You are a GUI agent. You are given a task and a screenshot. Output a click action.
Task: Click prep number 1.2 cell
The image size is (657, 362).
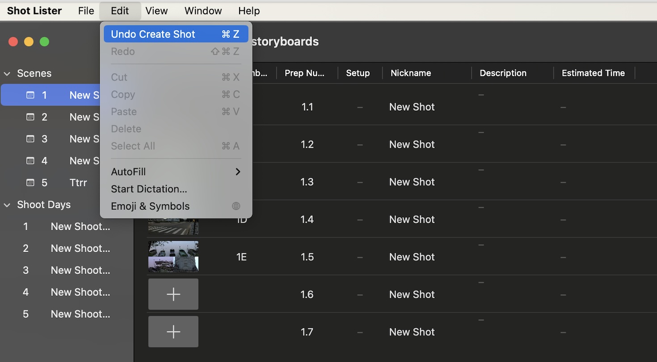click(x=307, y=144)
